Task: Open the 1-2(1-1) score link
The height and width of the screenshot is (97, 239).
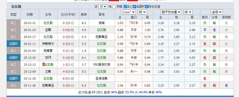Action: [x=68, y=65]
